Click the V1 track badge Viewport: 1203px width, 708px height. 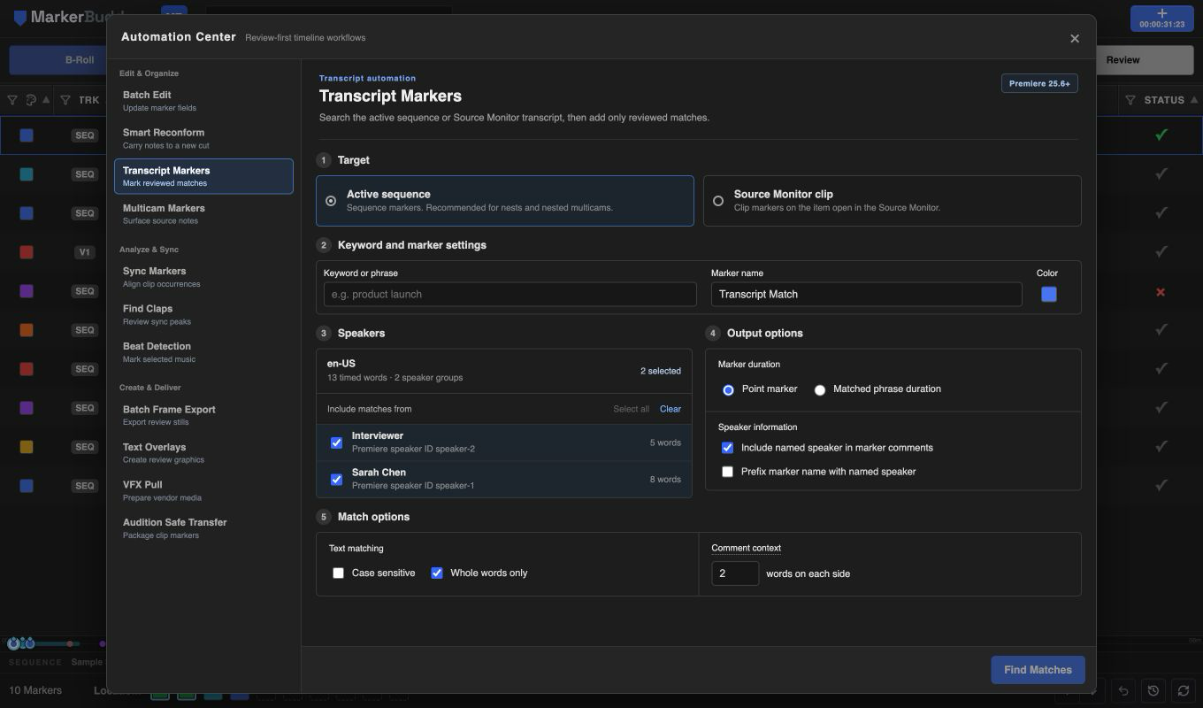[85, 252]
